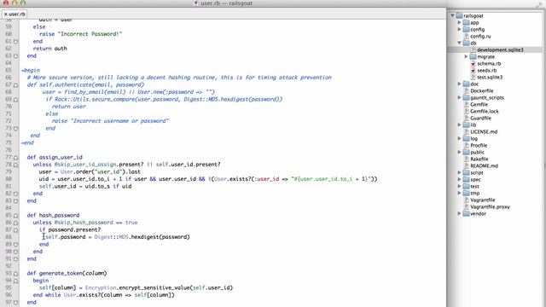Open Guardfile in the file tree
546x307 pixels.
(x=480, y=118)
